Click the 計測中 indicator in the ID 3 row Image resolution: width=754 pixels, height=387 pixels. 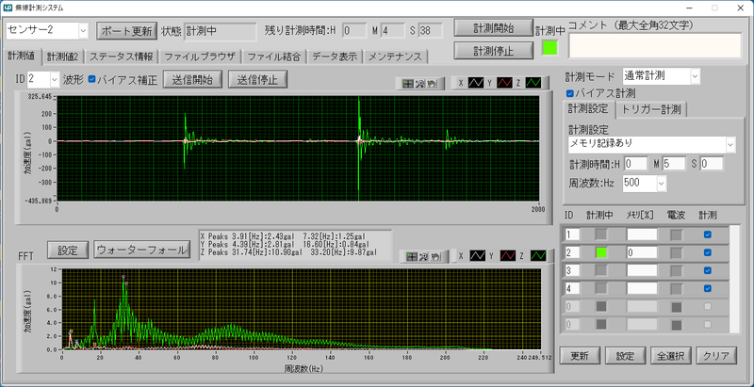pos(601,270)
